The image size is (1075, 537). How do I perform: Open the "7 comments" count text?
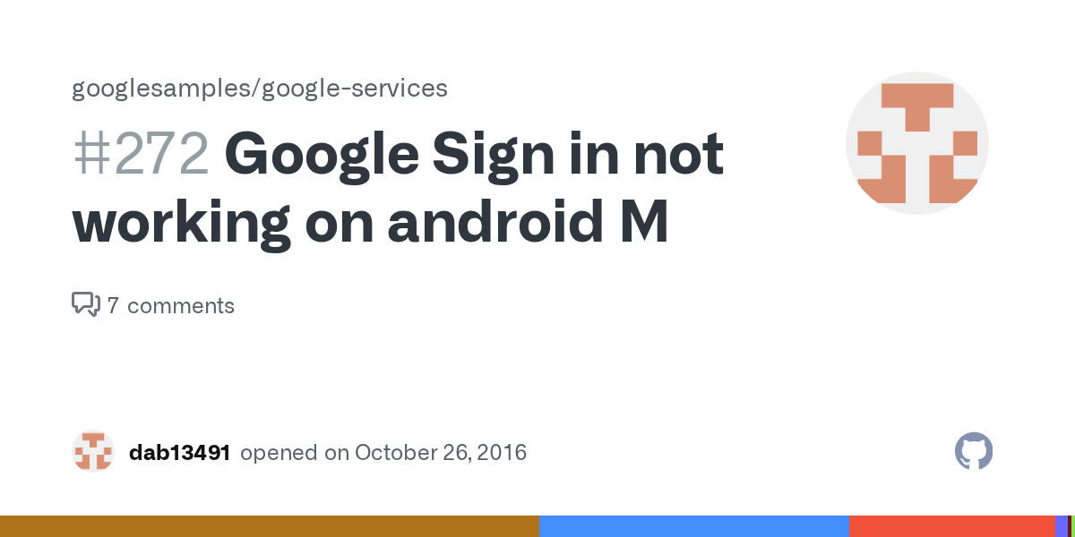click(170, 306)
